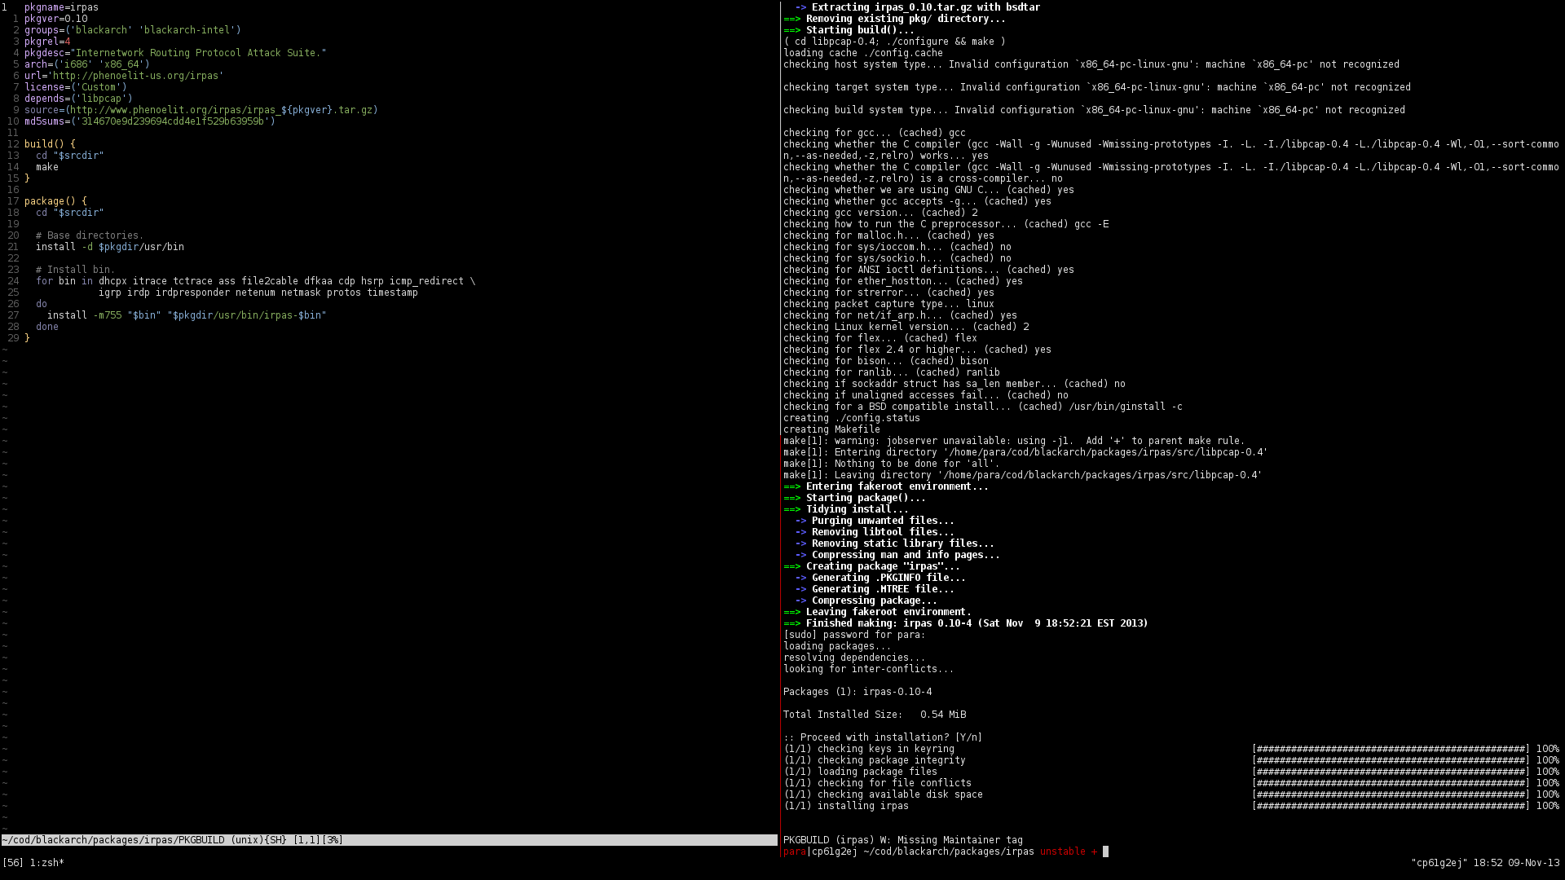Click the tmux window '1:zsh*' label
Viewport: 1565px width, 880px height.
coord(47,863)
